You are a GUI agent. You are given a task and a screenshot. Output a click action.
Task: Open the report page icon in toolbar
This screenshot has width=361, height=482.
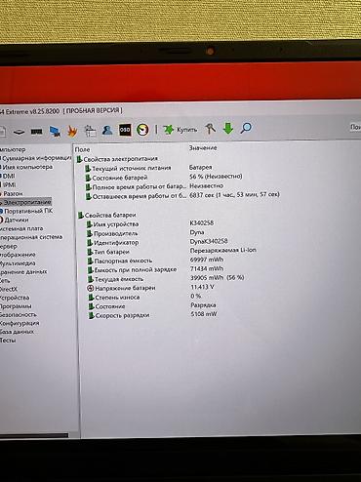(x=2, y=132)
